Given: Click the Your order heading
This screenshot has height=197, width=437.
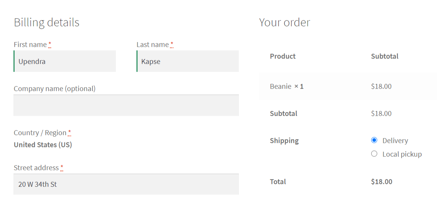Looking at the screenshot, I should point(285,22).
